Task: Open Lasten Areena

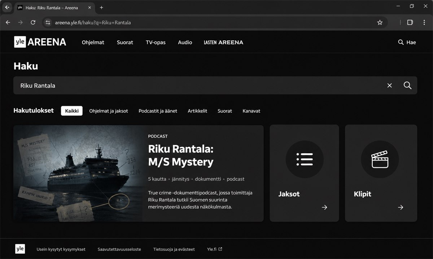Action: pos(223,42)
